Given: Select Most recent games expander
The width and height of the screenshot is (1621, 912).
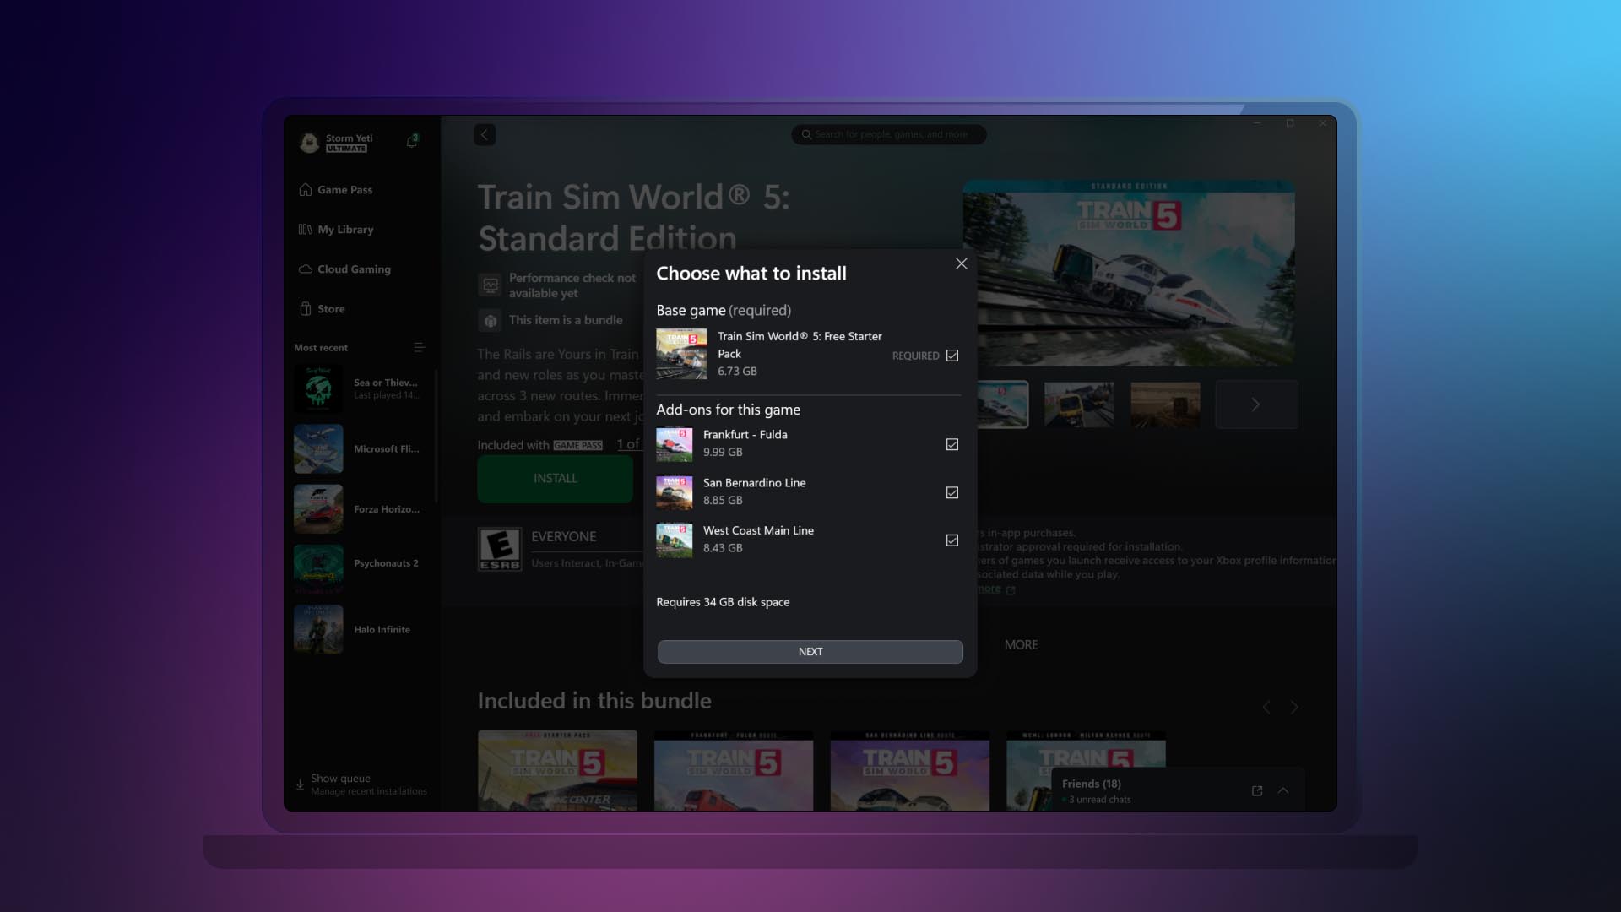Looking at the screenshot, I should point(418,347).
